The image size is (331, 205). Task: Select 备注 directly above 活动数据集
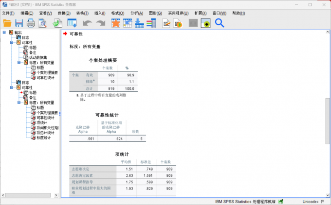coord(33,52)
